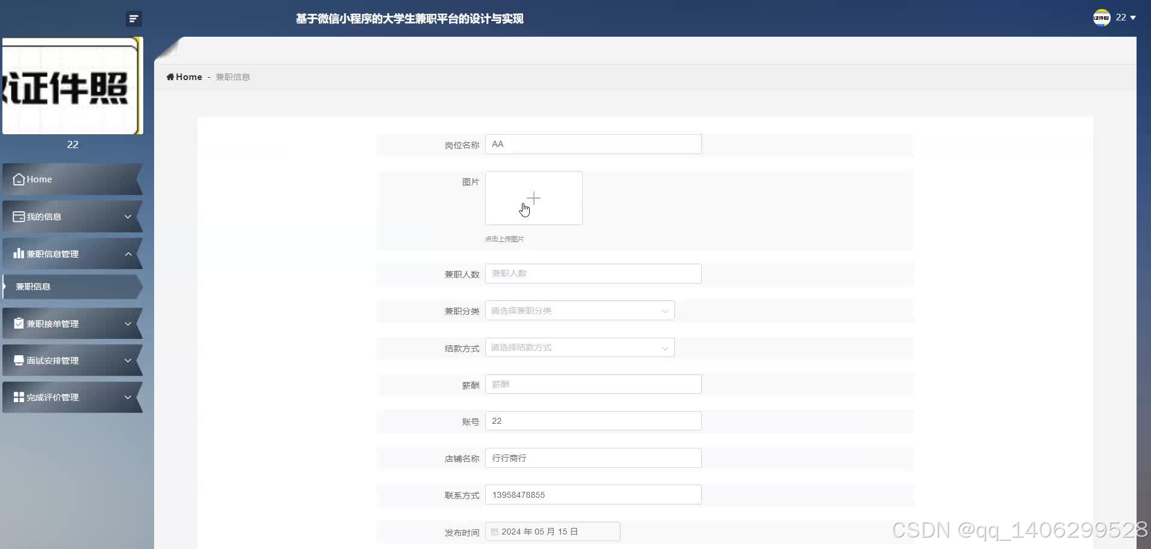Image resolution: width=1151 pixels, height=549 pixels.
Task: Click the plus icon to upload image
Action: click(534, 198)
